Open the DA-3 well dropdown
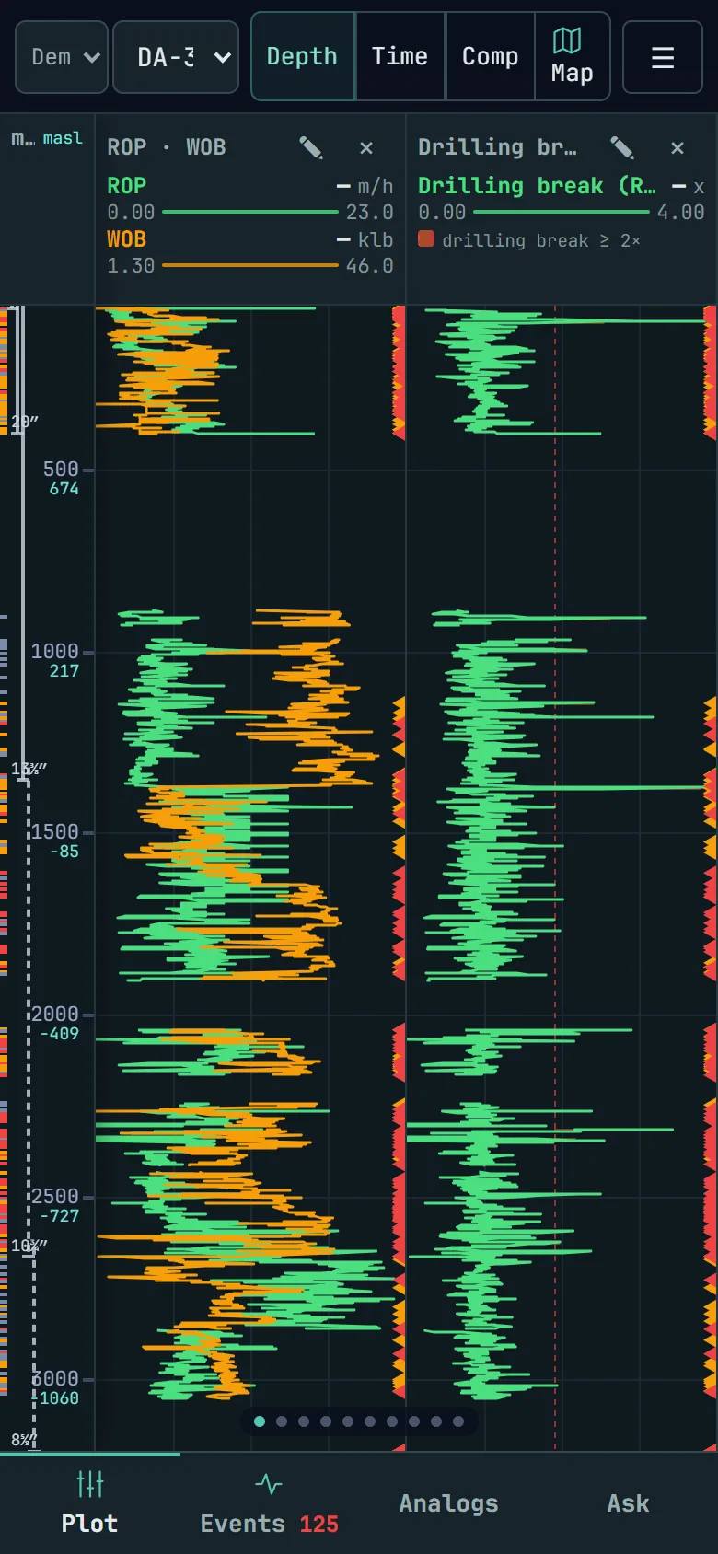The width and height of the screenshot is (718, 1554). point(176,57)
